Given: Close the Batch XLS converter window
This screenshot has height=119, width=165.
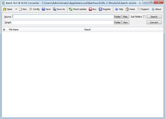Looking at the screenshot, I should coord(159,2).
